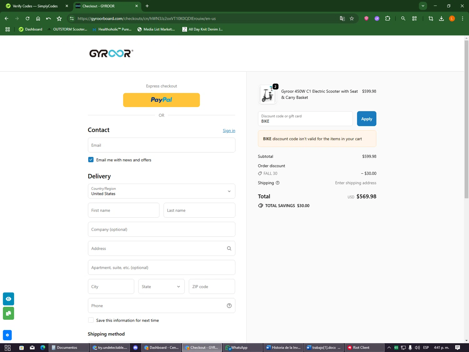
Task: Open the tab search dropdown arrow
Action: 423,6
